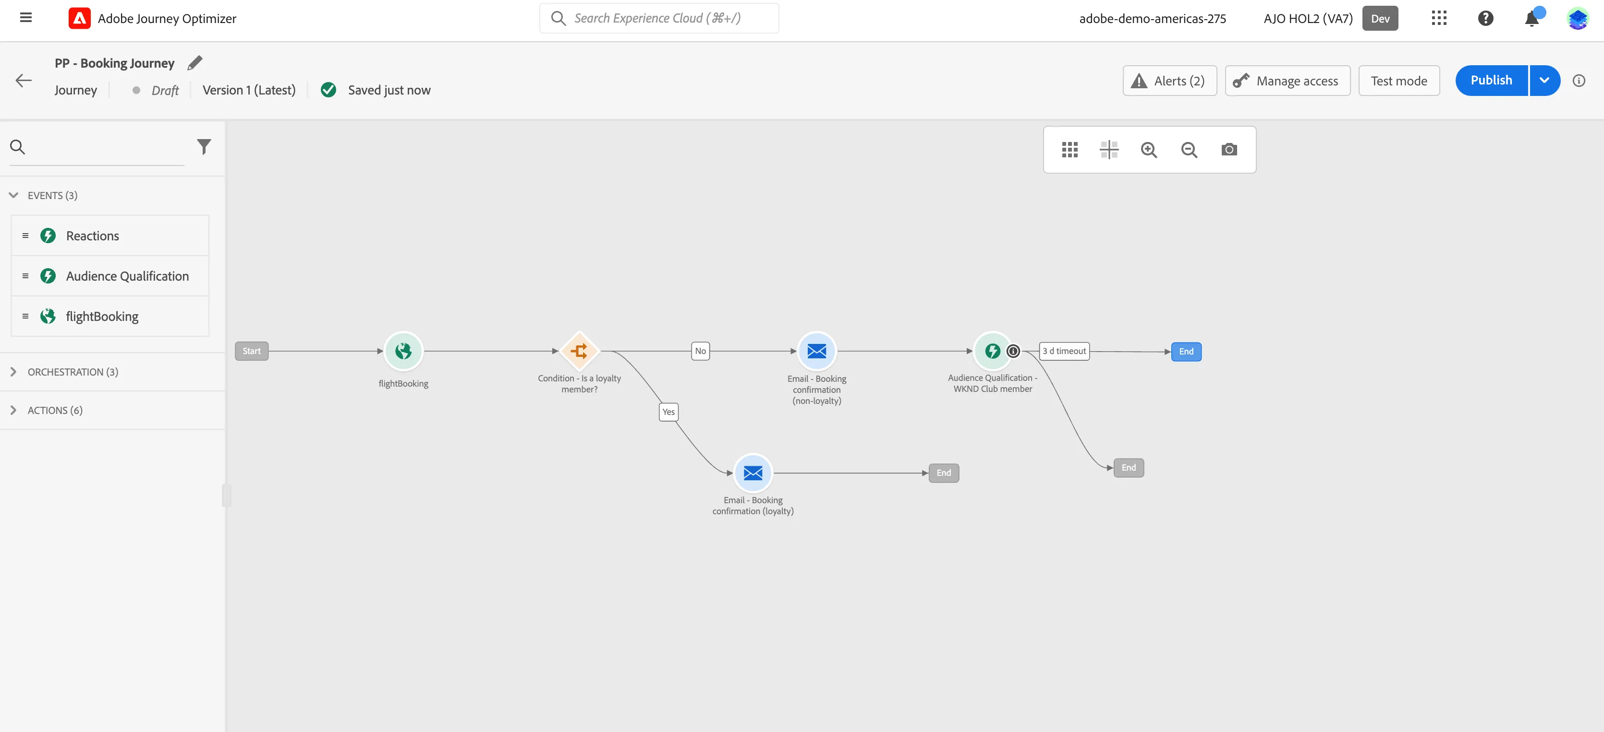Zoom out on the canvas
Screen dimensions: 1604x732
1189,150
